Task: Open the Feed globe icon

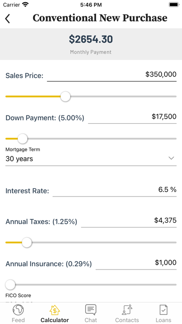Action: pos(18,310)
